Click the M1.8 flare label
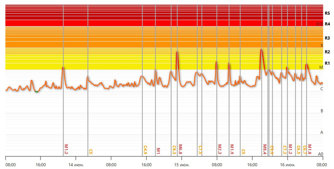This screenshot has height=169, width=334. pos(310,149)
